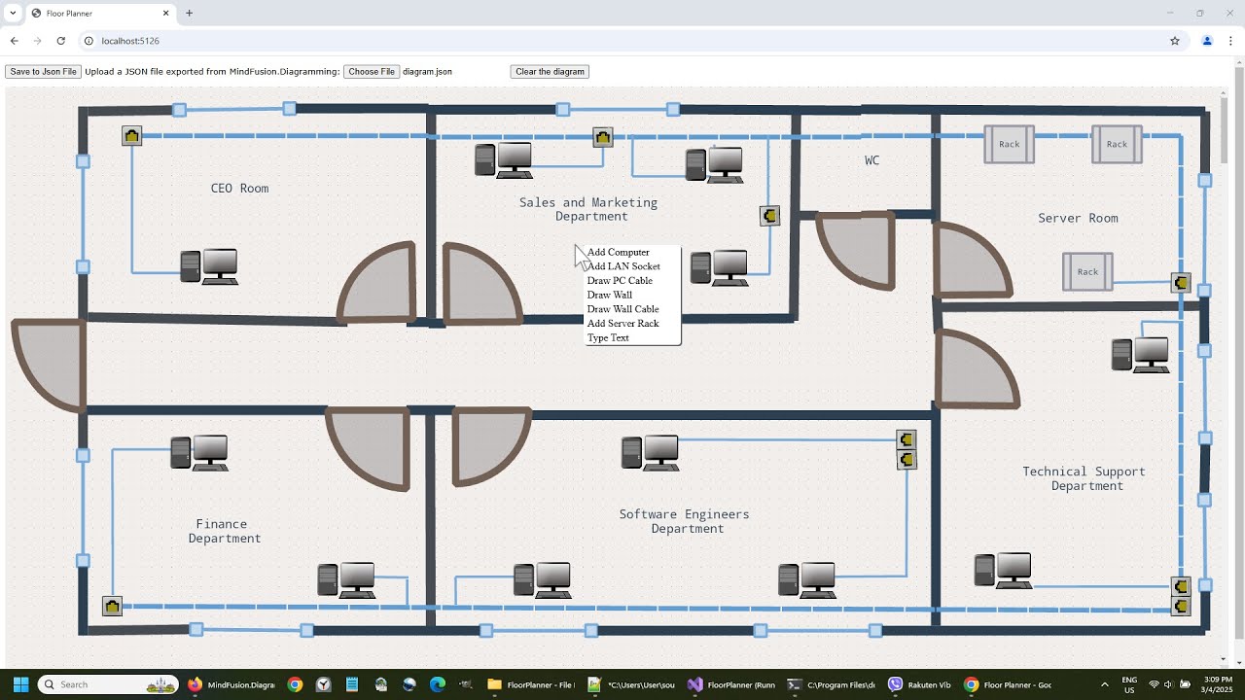Select Add Server Rack entry

click(x=622, y=324)
